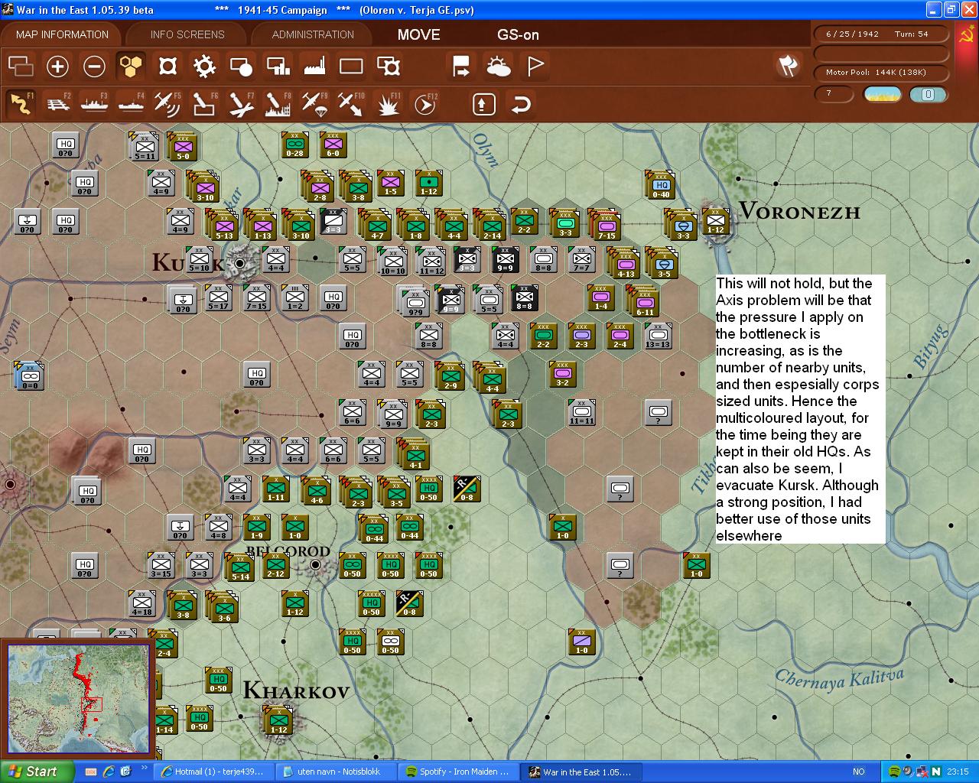This screenshot has width=979, height=783.
Task: Toggle the factory display icon
Action: click(314, 67)
